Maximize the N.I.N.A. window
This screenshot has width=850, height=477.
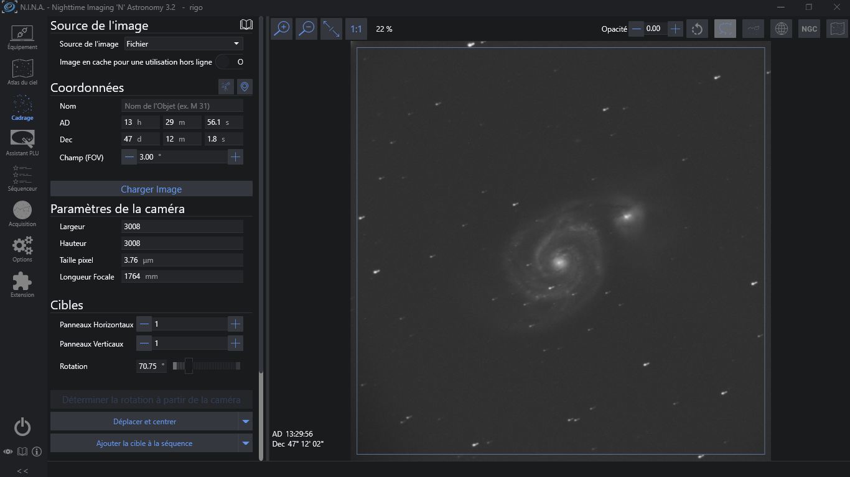pyautogui.click(x=809, y=7)
